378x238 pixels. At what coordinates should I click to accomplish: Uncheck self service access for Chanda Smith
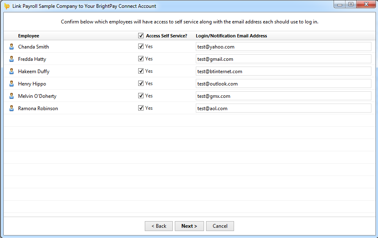coord(141,46)
